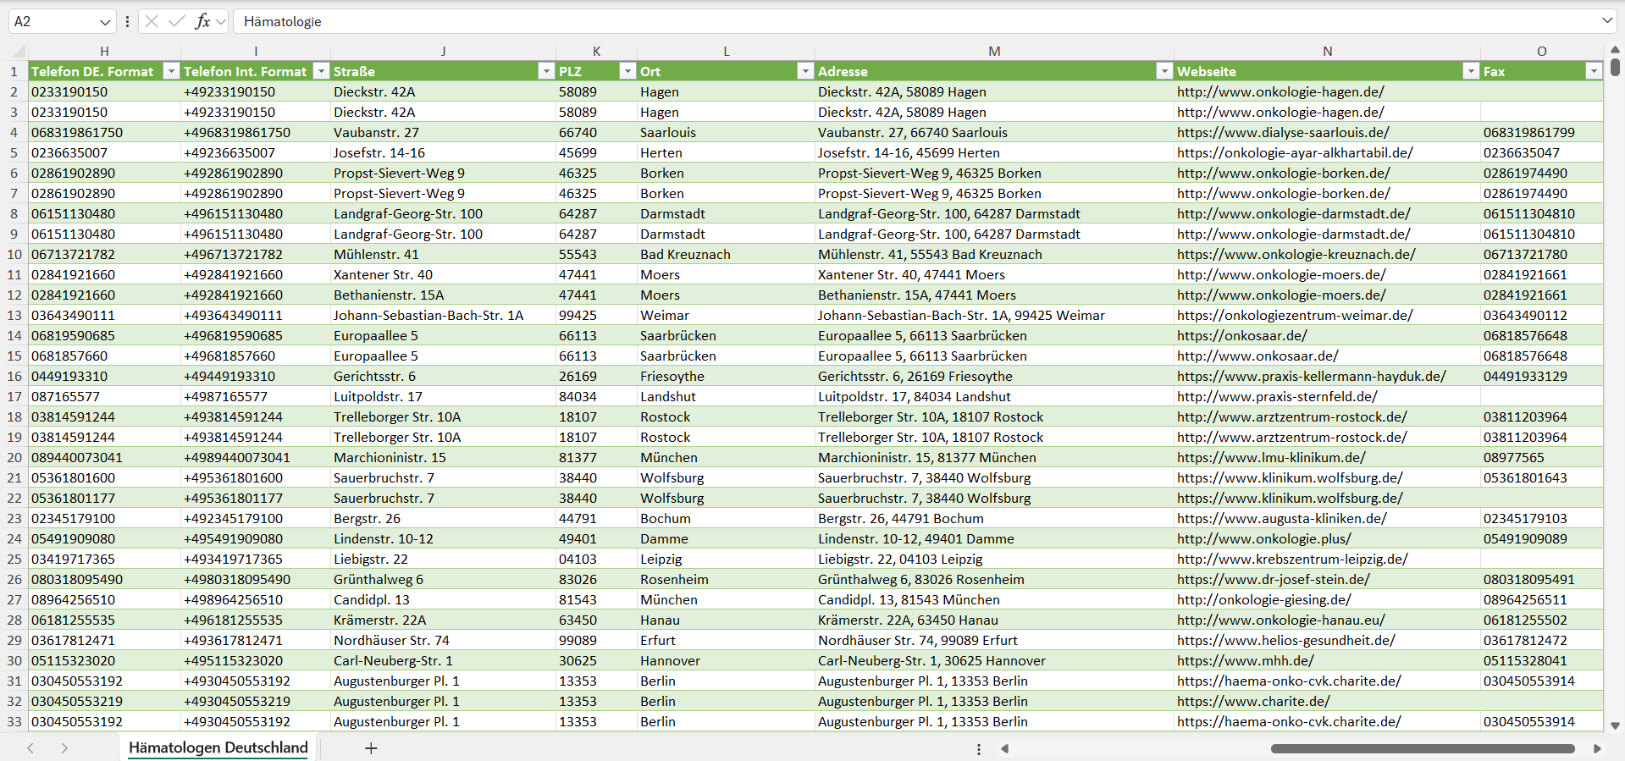Click the previous sheet navigation arrow

tap(30, 748)
